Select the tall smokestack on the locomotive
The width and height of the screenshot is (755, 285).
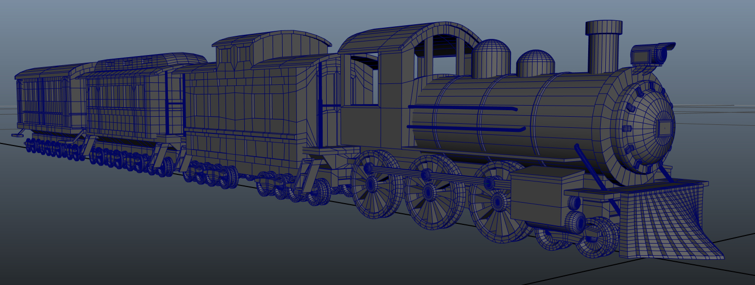(603, 46)
